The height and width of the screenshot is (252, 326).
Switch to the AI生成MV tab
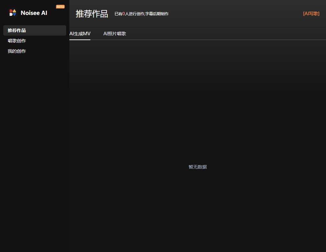80,34
